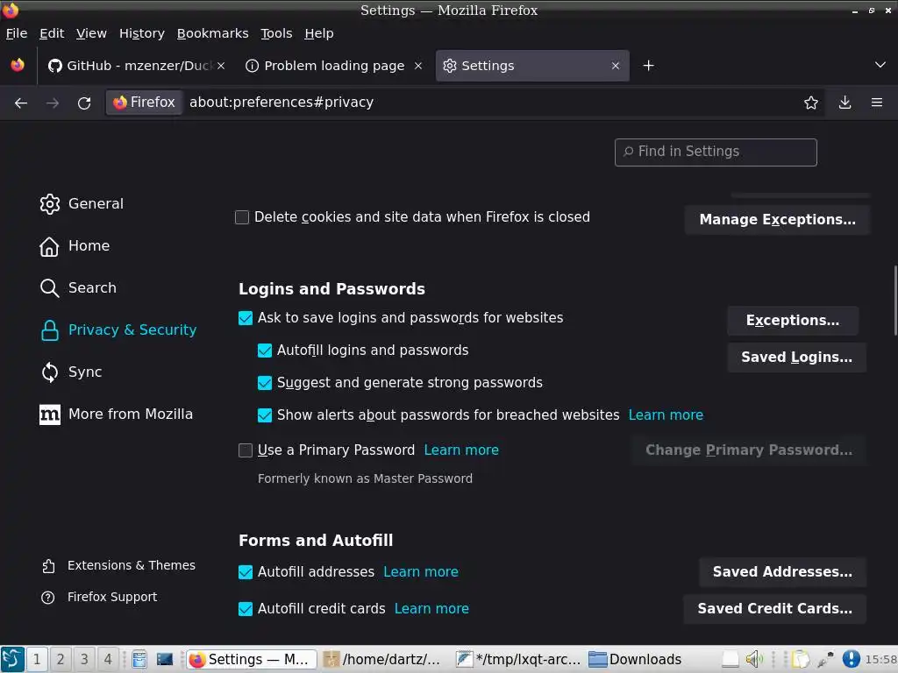This screenshot has height=673, width=898.
Task: Toggle Autofill addresses checkbox
Action: pos(246,572)
